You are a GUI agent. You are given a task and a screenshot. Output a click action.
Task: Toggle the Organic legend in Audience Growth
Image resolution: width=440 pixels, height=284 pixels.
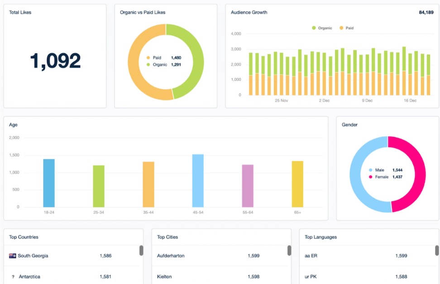[x=322, y=28]
